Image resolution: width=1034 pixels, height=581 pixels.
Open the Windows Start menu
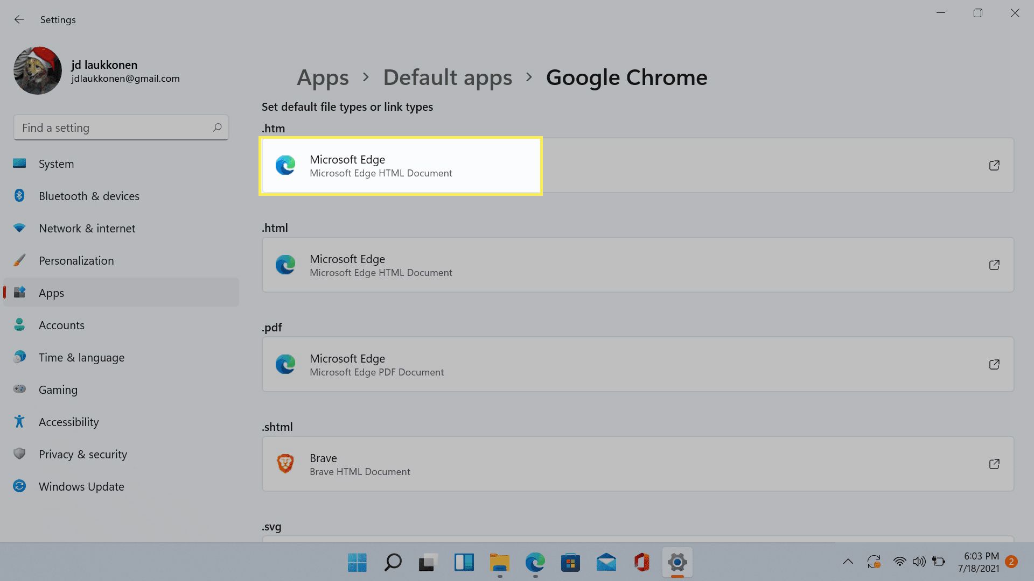[x=357, y=563]
